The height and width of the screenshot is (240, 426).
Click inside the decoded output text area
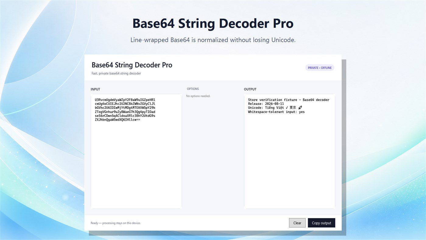(289, 151)
